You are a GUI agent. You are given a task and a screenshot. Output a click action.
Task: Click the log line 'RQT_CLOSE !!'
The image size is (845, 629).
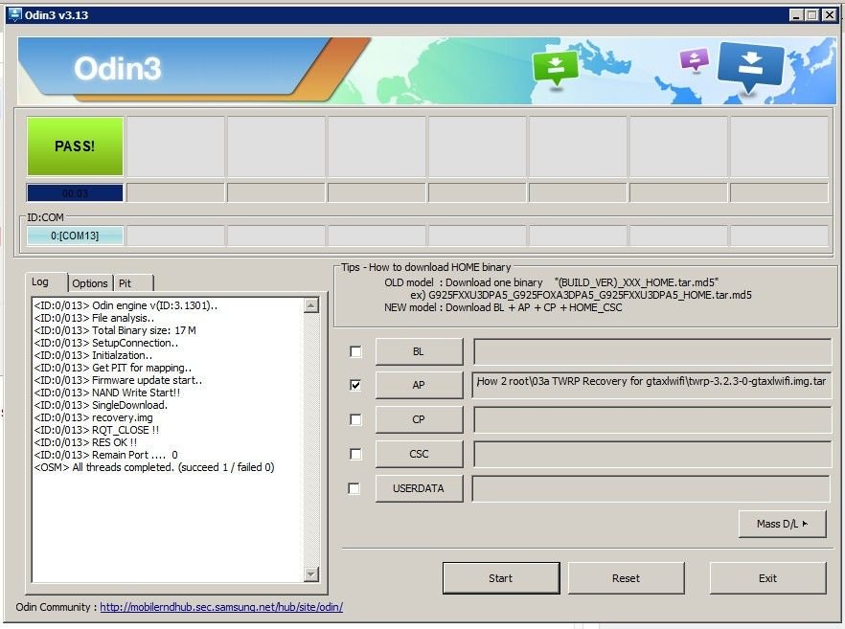(x=97, y=430)
